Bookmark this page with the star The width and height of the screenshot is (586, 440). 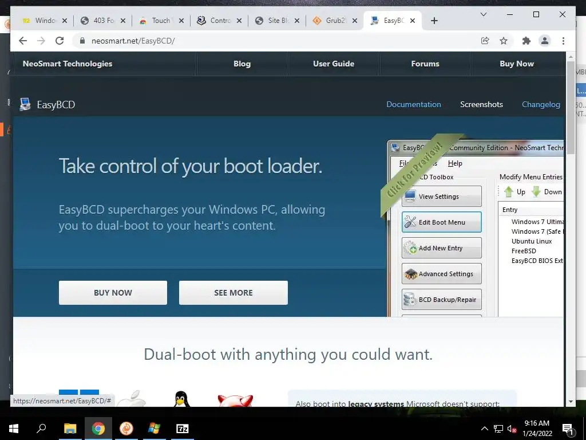[x=504, y=41]
